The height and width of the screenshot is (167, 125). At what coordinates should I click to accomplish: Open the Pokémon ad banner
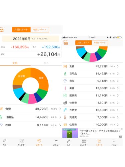(92, 133)
